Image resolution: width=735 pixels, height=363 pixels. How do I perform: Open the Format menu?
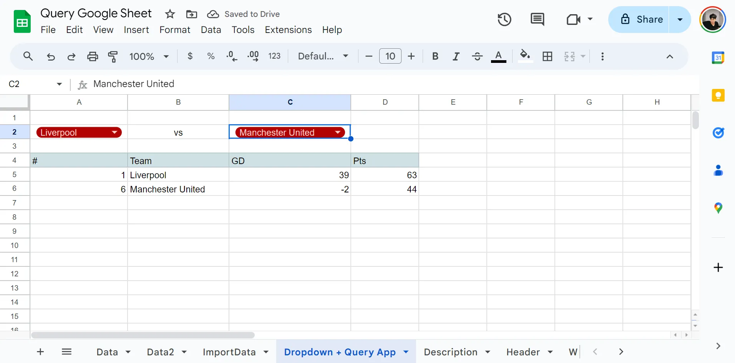pos(175,30)
